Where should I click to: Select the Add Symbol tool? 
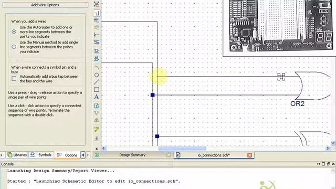[x=97, y=51]
